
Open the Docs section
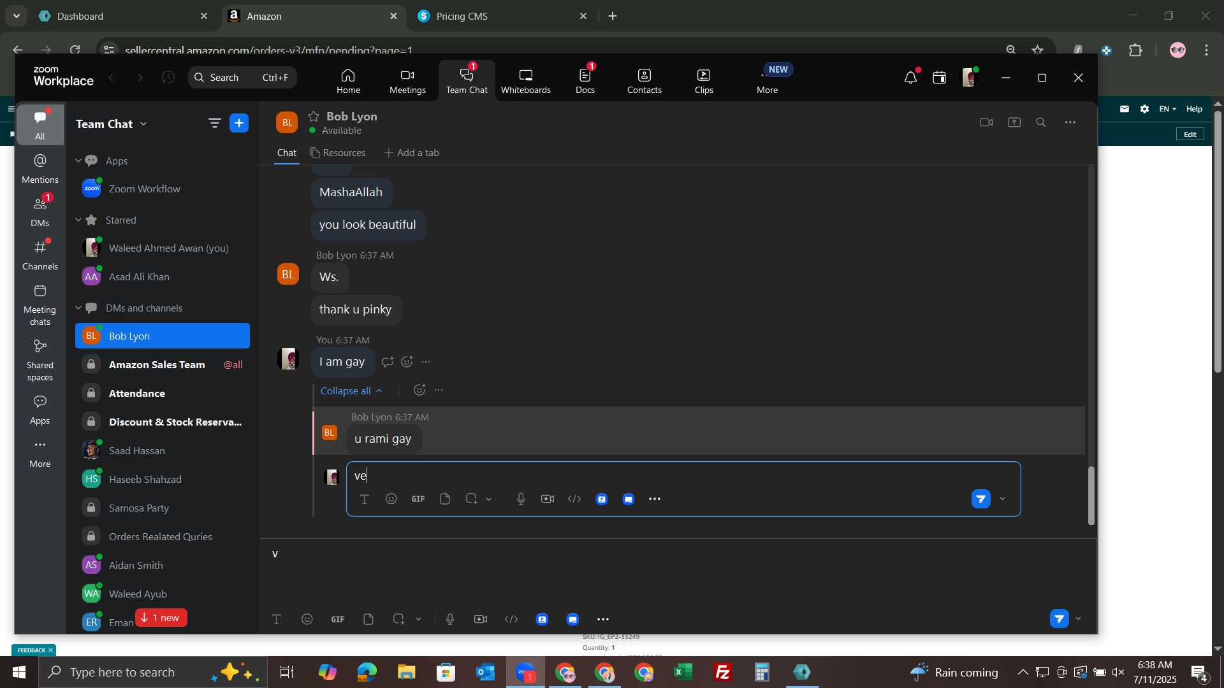tap(585, 81)
